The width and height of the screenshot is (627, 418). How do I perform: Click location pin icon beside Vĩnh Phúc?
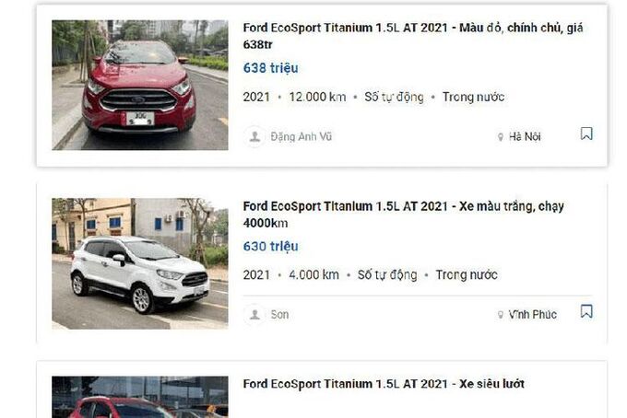click(501, 315)
